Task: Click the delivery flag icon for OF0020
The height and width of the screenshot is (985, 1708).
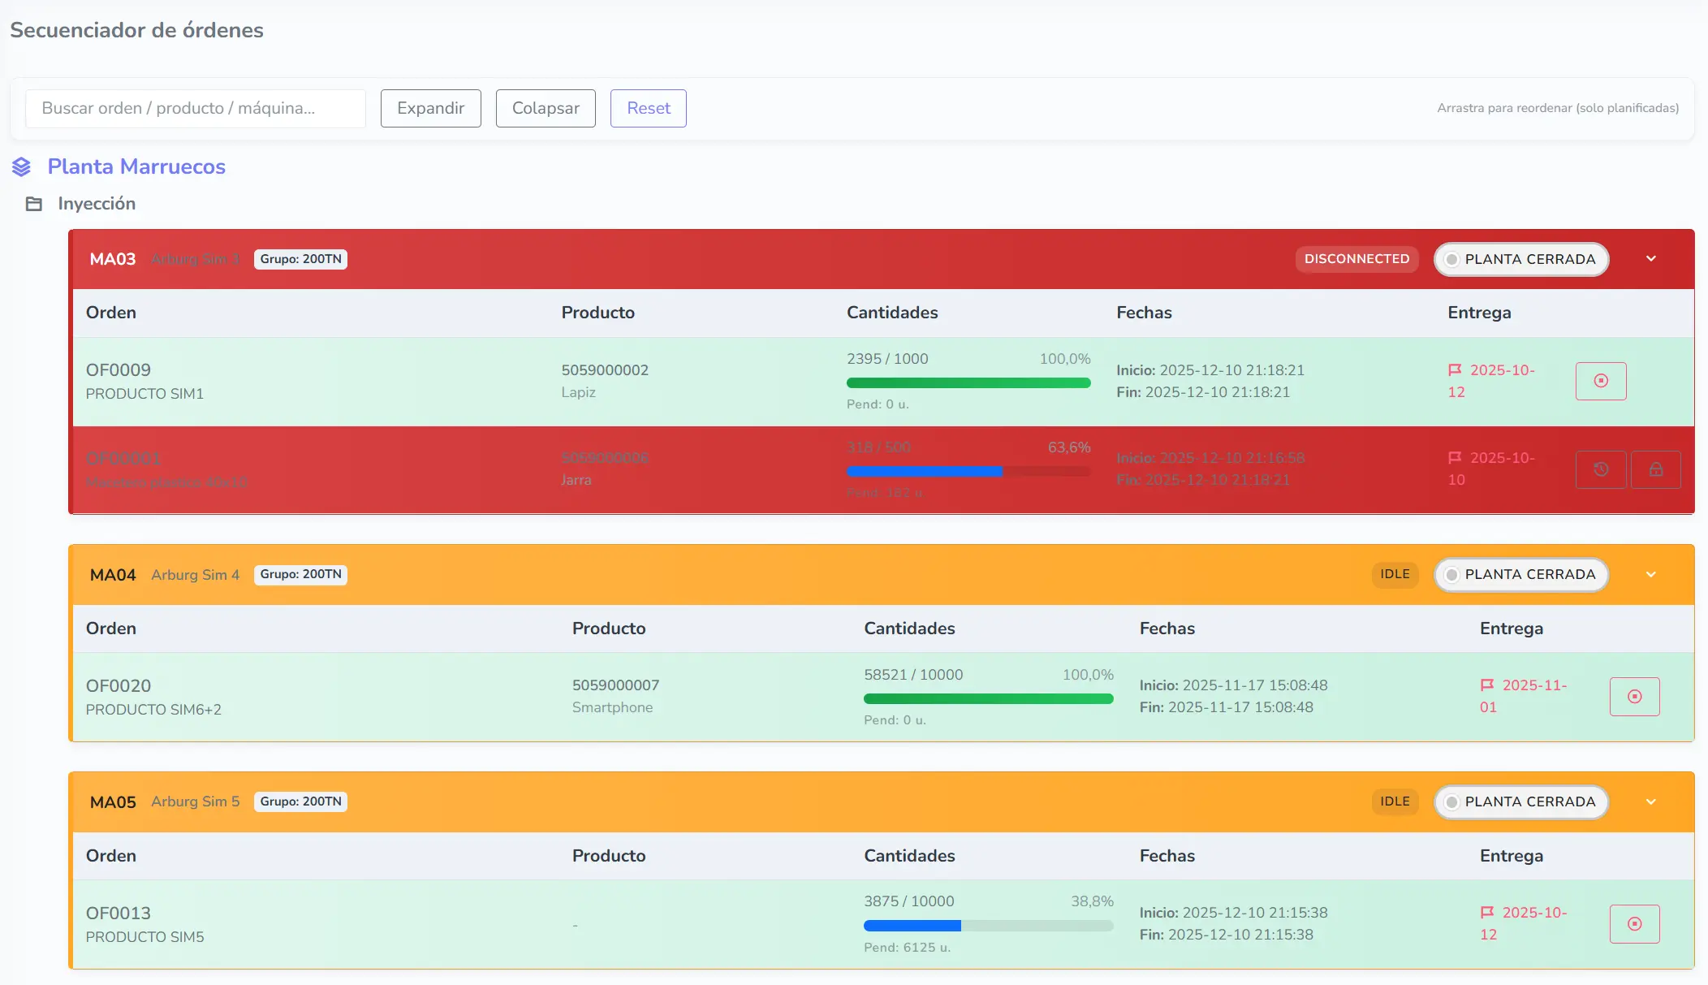Action: (1487, 685)
